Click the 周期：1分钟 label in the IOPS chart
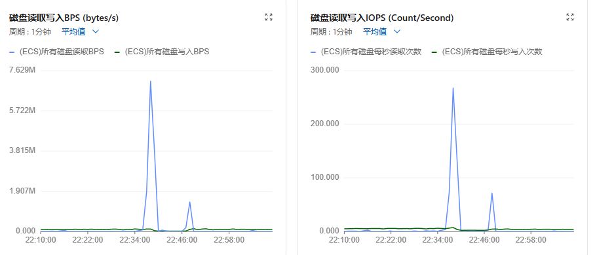 point(332,32)
